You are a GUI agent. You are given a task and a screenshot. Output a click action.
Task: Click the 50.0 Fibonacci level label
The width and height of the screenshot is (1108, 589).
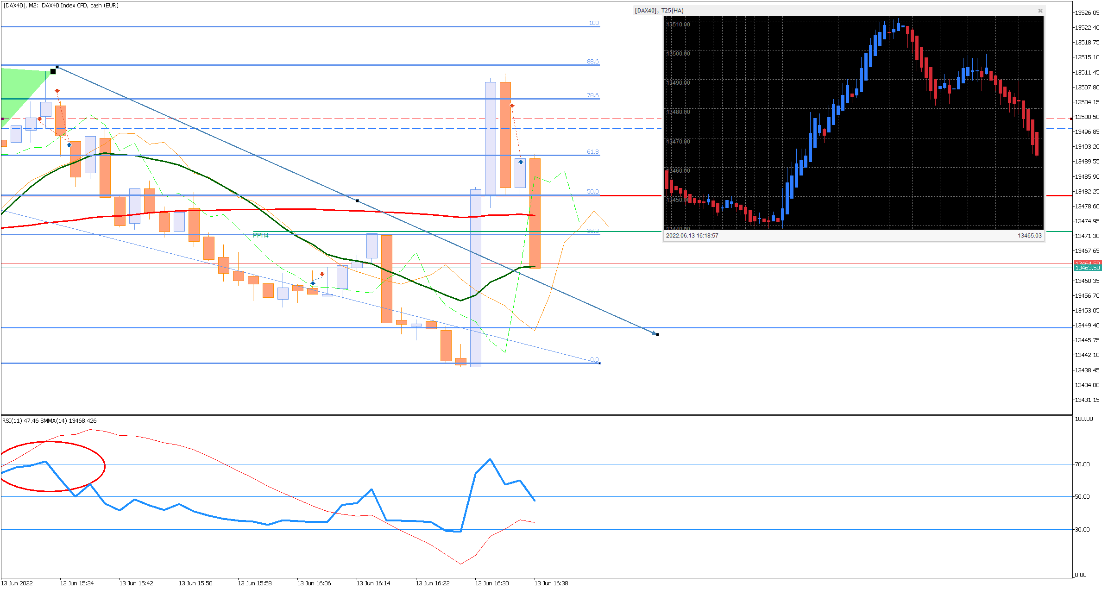(592, 191)
